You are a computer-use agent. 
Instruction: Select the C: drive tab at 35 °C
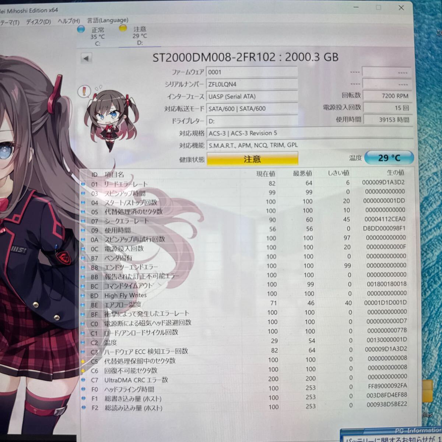(97, 36)
